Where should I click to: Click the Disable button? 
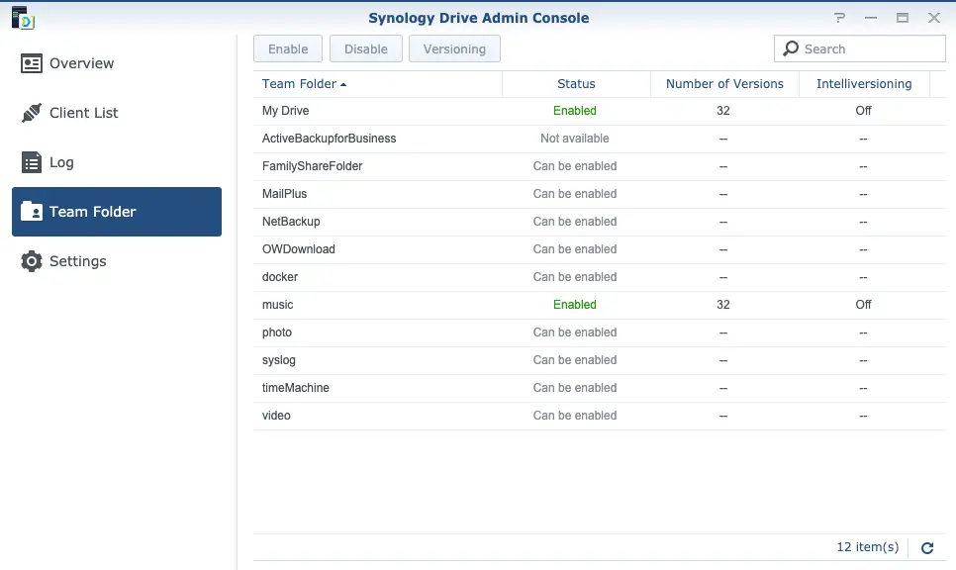point(366,48)
